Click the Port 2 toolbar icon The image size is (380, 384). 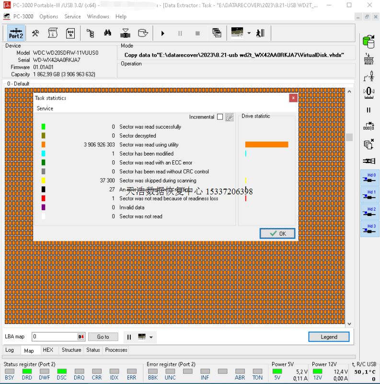click(x=16, y=33)
